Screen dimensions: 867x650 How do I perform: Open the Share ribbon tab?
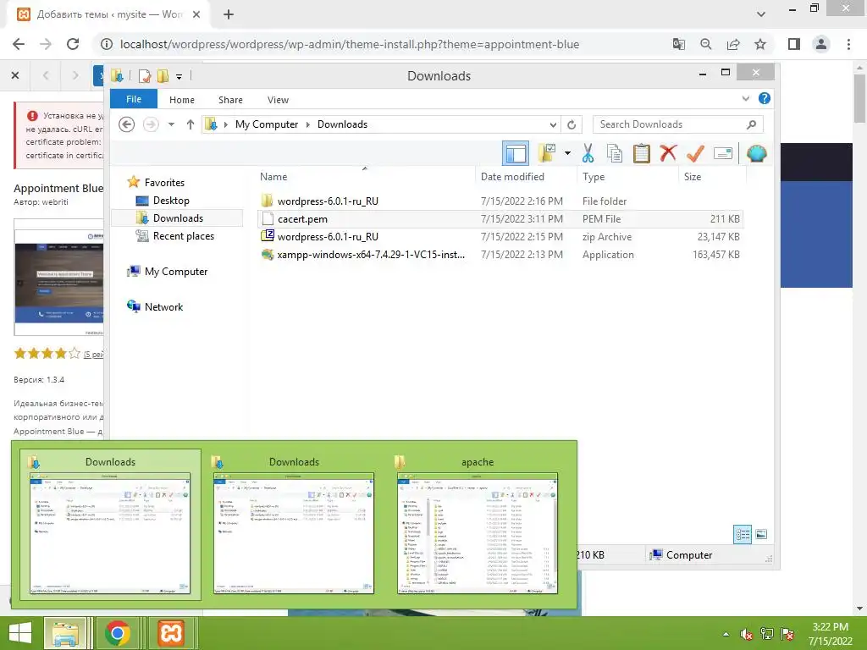pyautogui.click(x=230, y=100)
